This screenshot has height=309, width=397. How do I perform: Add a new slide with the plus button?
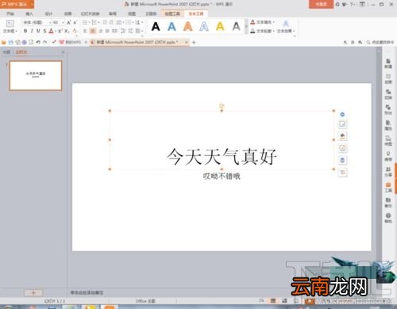[33, 292]
